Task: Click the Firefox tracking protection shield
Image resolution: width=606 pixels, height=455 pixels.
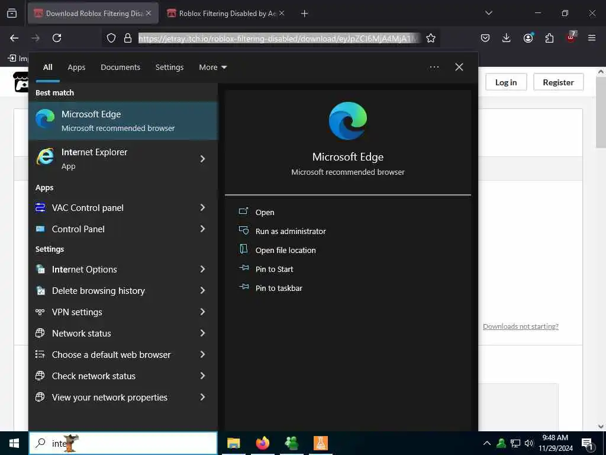Action: tap(111, 38)
